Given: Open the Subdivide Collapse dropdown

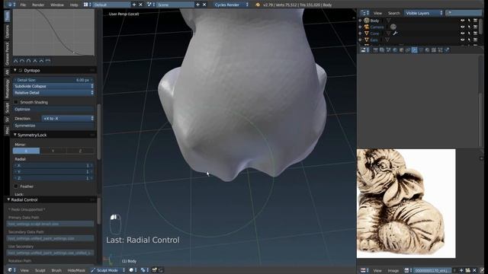Looking at the screenshot, I should pos(53,86).
